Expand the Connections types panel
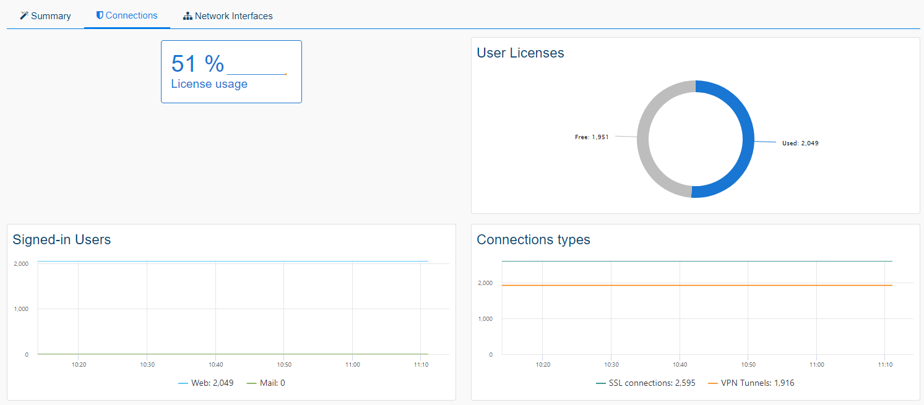 pos(534,240)
